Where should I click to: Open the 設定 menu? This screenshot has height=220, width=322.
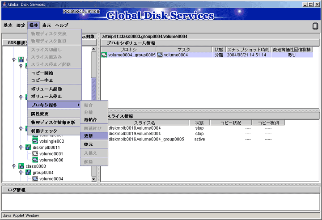click(x=21, y=25)
